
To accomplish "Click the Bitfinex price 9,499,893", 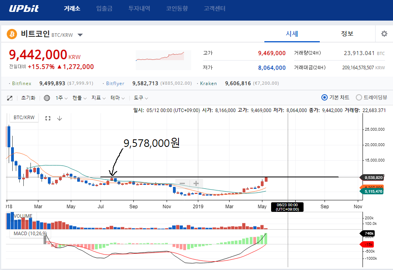I will pyautogui.click(x=52, y=83).
